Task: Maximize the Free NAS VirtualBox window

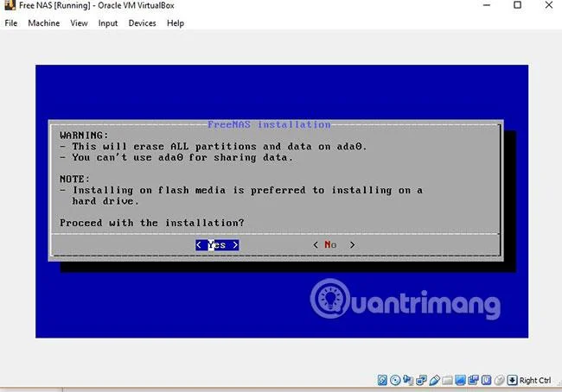Action: click(518, 5)
